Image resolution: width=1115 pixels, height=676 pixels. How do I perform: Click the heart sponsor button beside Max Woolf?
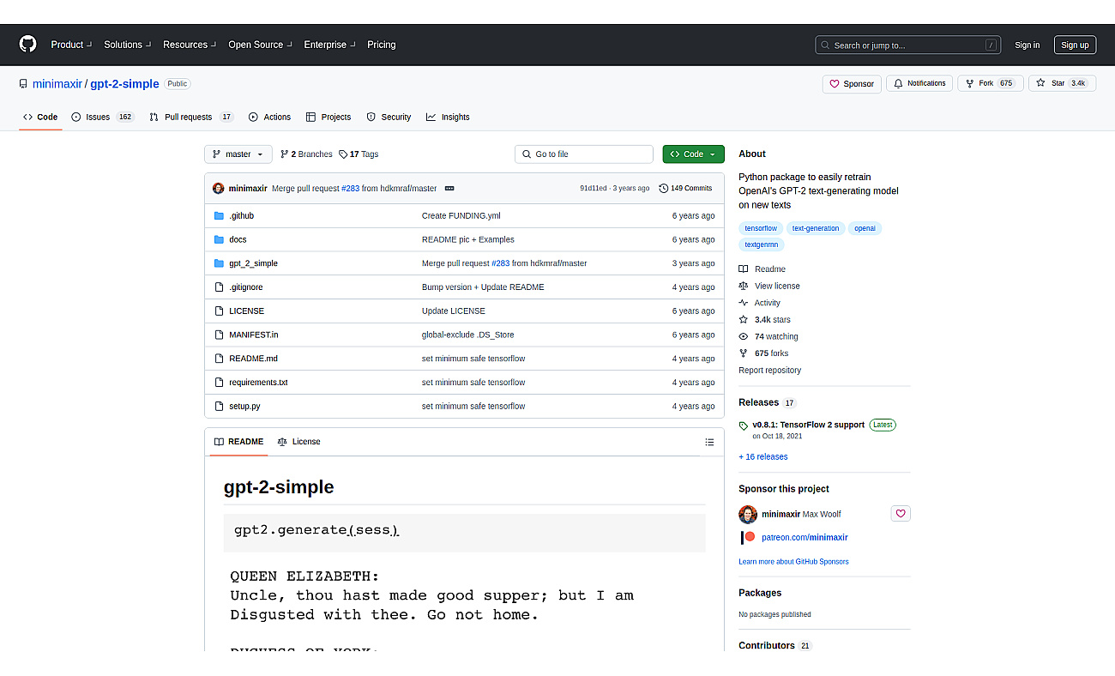tap(901, 514)
